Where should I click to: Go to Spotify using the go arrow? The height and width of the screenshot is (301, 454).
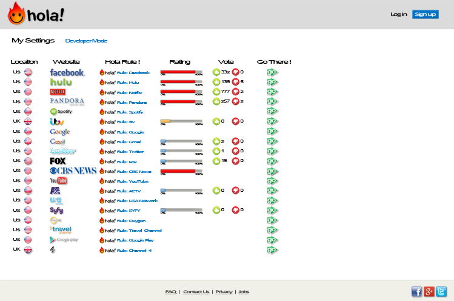pyautogui.click(x=272, y=111)
